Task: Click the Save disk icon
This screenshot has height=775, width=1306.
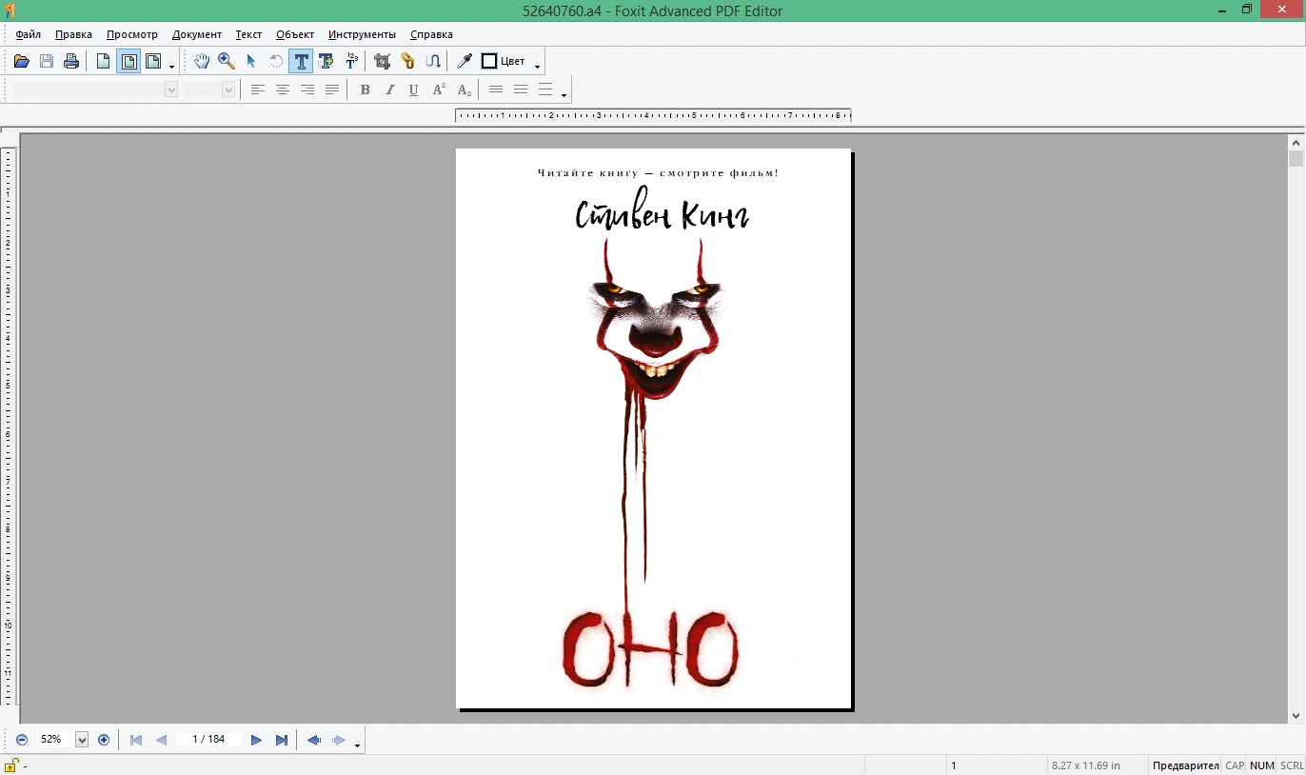Action: [47, 62]
